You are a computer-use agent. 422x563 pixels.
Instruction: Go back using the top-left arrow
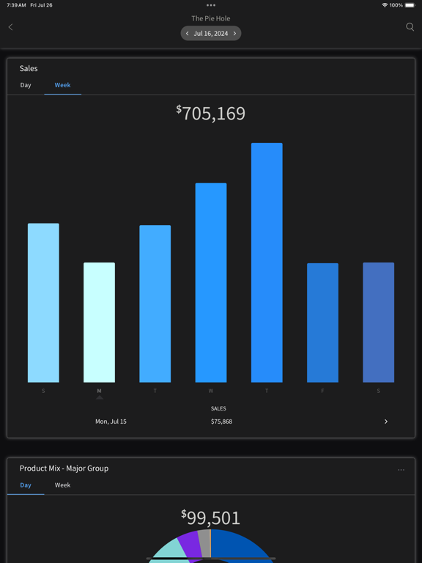click(10, 27)
